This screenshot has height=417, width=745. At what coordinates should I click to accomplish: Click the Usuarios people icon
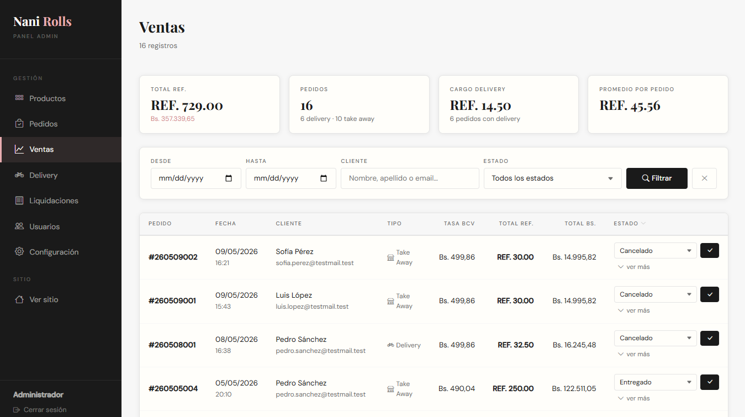[x=19, y=226]
